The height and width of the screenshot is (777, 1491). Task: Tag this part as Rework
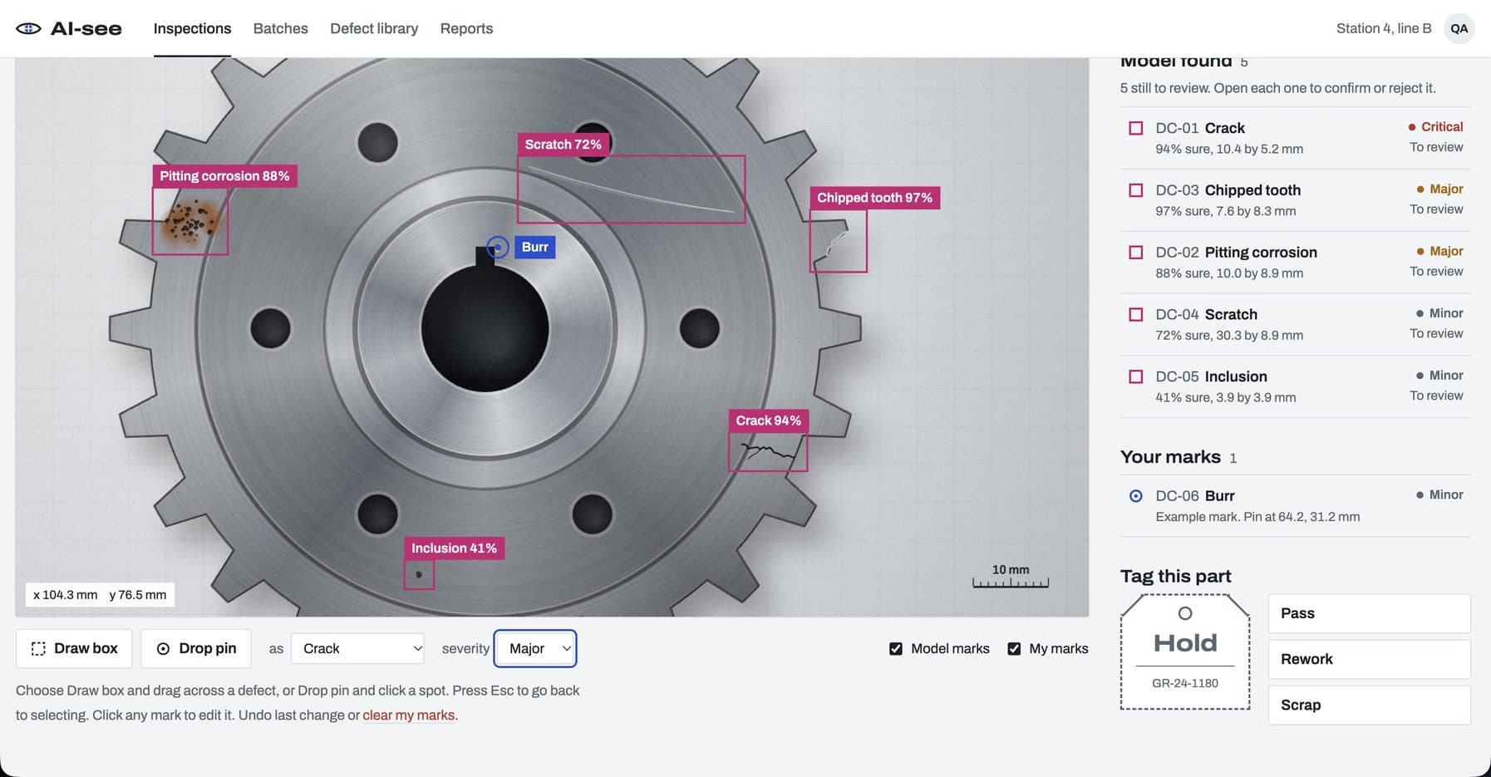pos(1369,659)
